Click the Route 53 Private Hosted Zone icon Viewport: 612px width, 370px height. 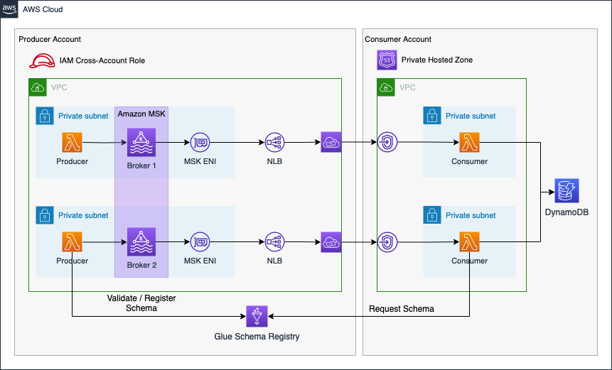387,60
